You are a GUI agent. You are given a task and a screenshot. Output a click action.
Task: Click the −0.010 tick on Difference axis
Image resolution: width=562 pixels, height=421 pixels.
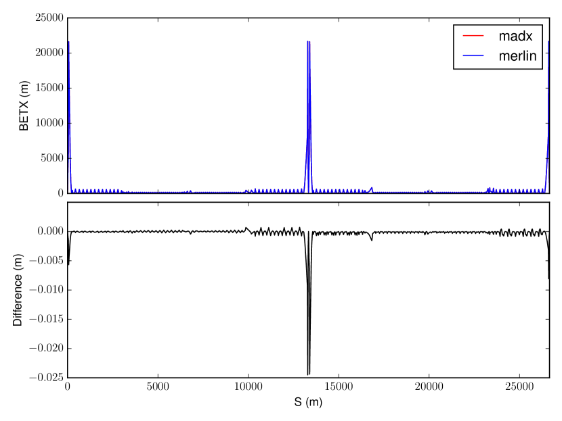[46, 290]
